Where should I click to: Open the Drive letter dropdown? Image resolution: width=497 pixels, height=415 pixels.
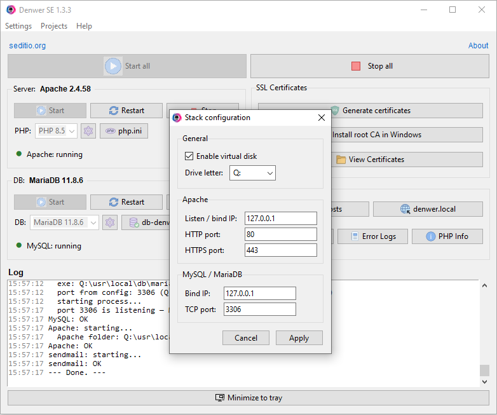pos(252,173)
